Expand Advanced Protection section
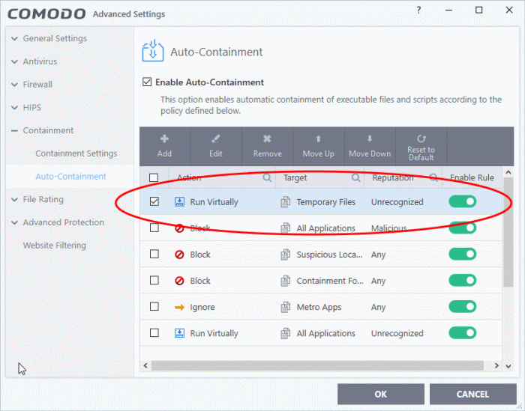This screenshot has height=411, width=525. pos(15,222)
